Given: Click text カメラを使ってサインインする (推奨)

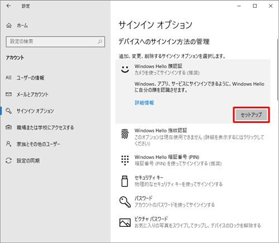Looking at the screenshot, I should [x=167, y=73].
